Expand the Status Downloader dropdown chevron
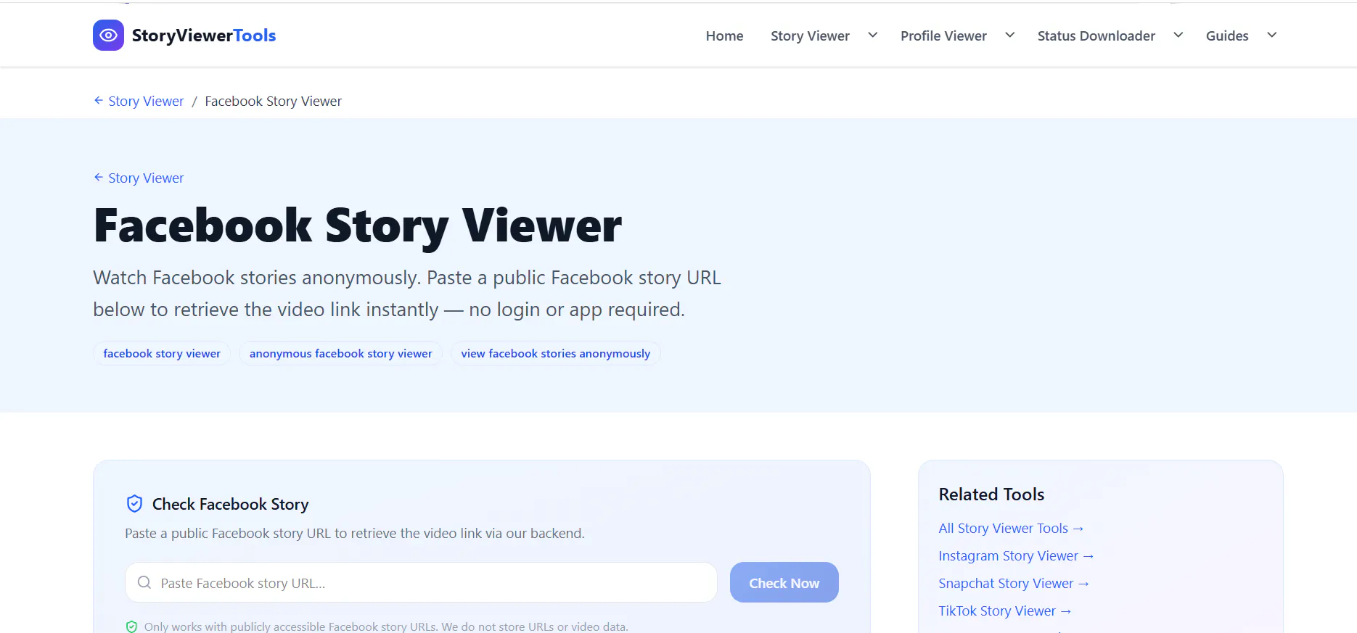 point(1178,35)
